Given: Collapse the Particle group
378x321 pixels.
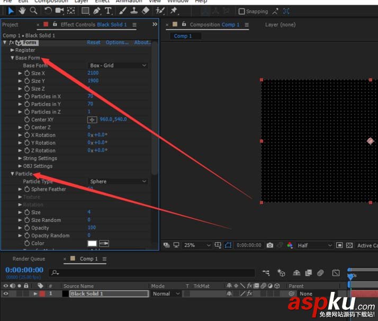Looking at the screenshot, I should [x=12, y=174].
